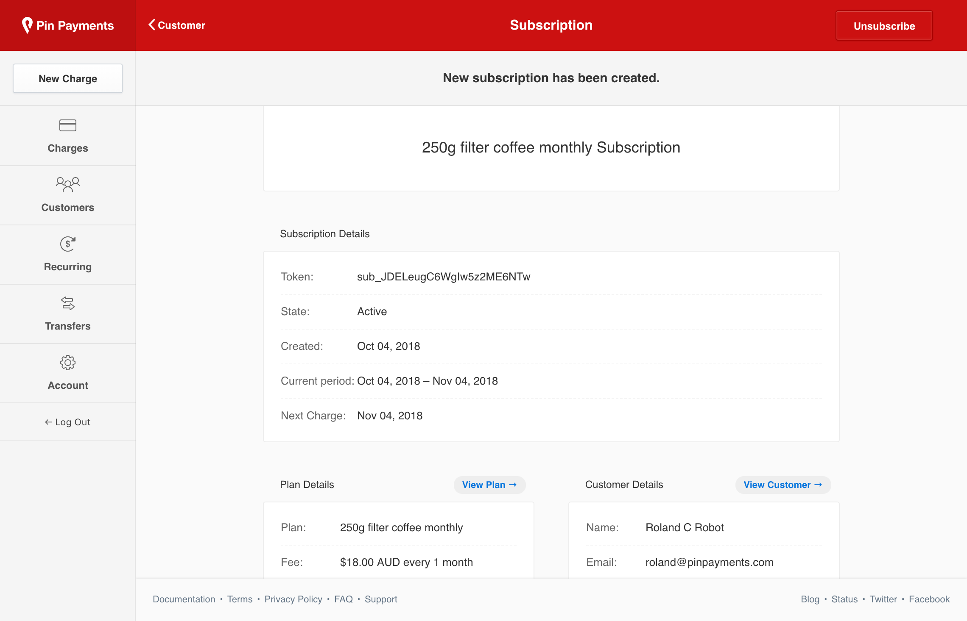Click the Subscription page title
This screenshot has width=967, height=621.
point(551,25)
